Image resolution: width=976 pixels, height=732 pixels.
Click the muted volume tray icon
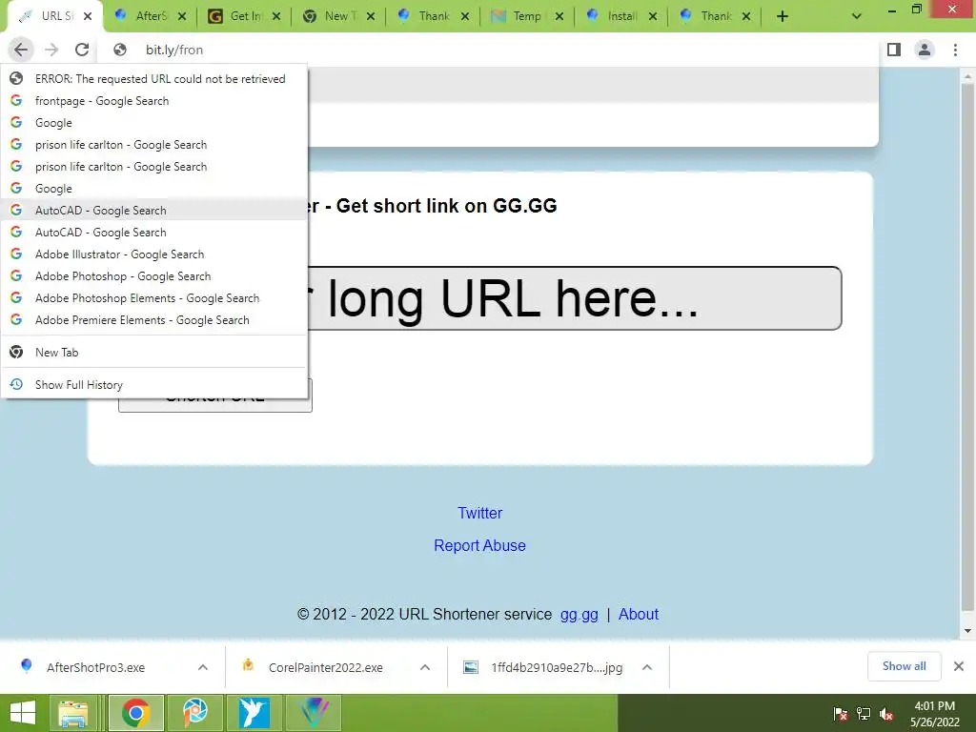pos(886,714)
